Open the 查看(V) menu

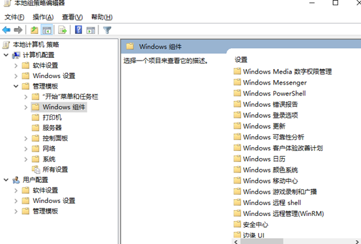(72, 18)
